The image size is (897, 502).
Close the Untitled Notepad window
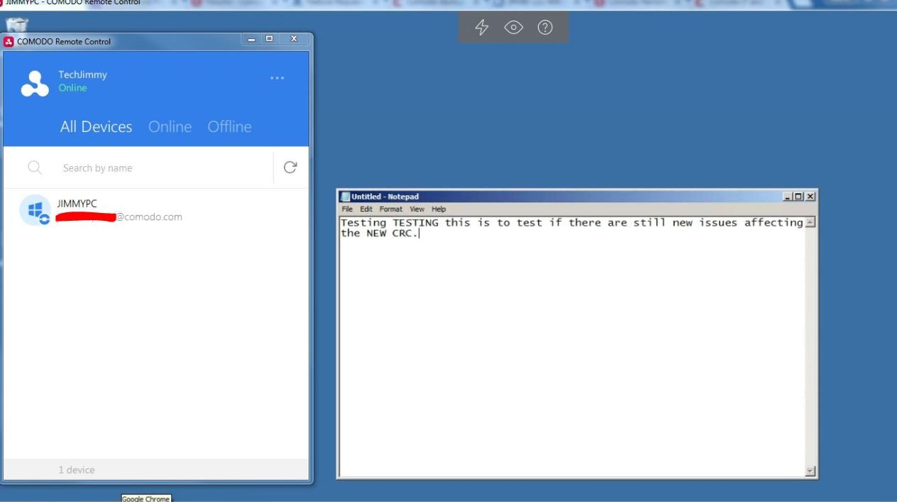click(x=810, y=197)
